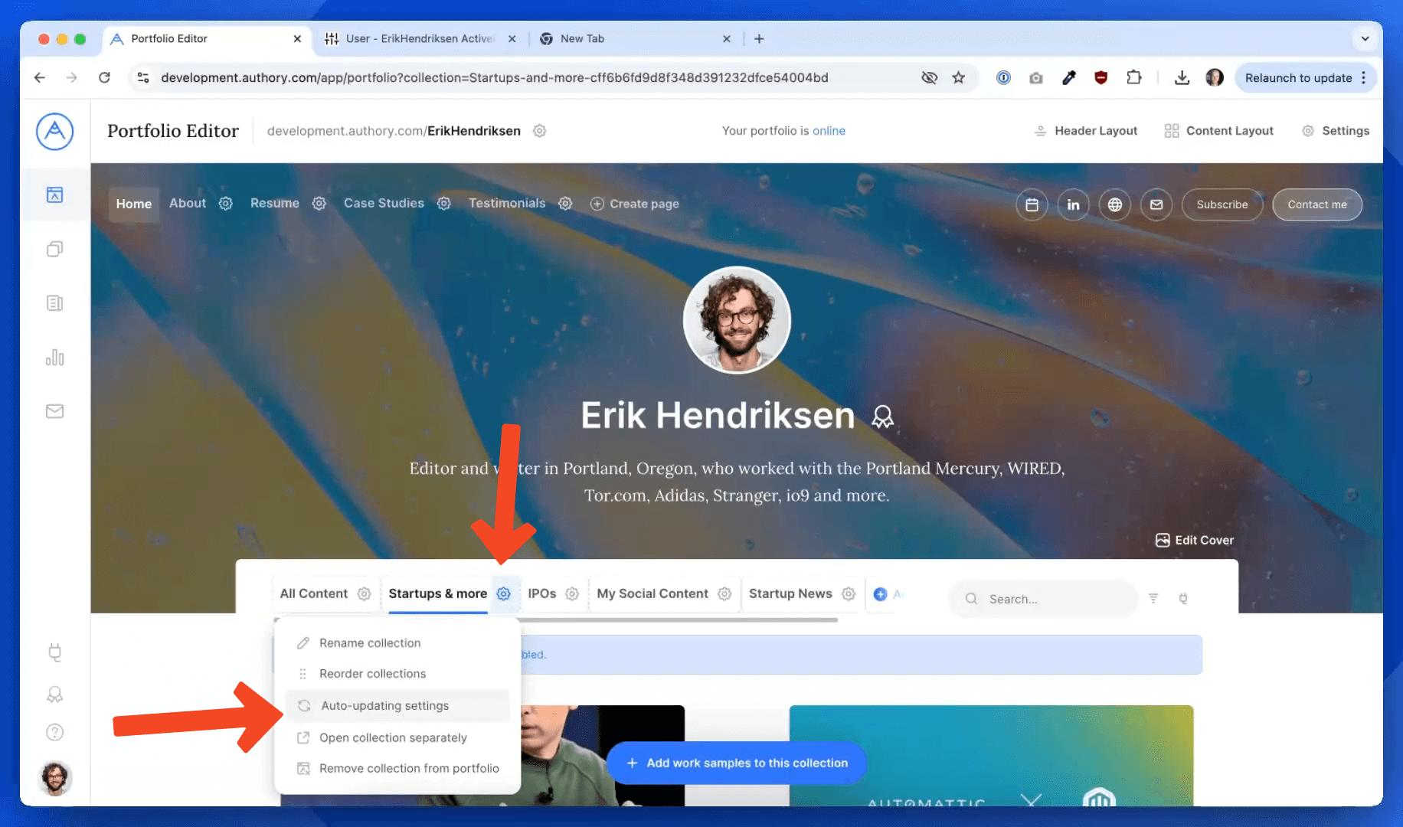Switch to the All Content collection tab
This screenshot has width=1403, height=827.
pos(314,593)
